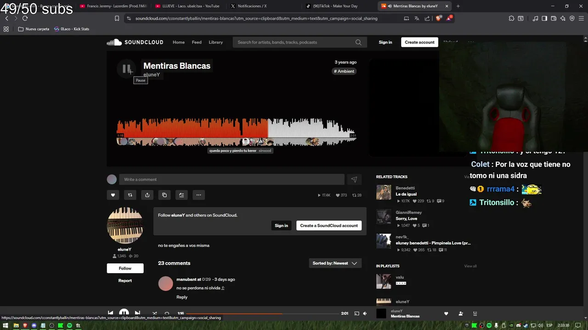Click Create a SoundCloud account button
Screen dimensions: 588x330
click(329, 225)
